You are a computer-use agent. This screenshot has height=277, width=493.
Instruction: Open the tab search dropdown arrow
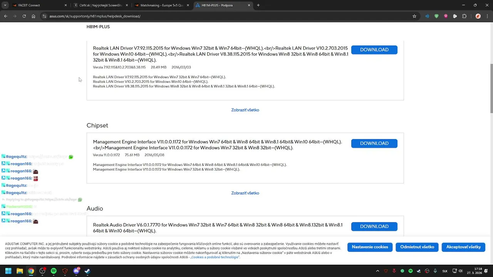point(5,5)
